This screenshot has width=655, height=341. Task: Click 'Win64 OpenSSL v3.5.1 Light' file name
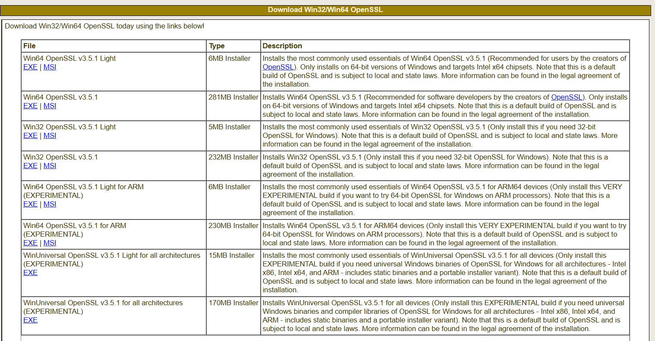pos(69,59)
